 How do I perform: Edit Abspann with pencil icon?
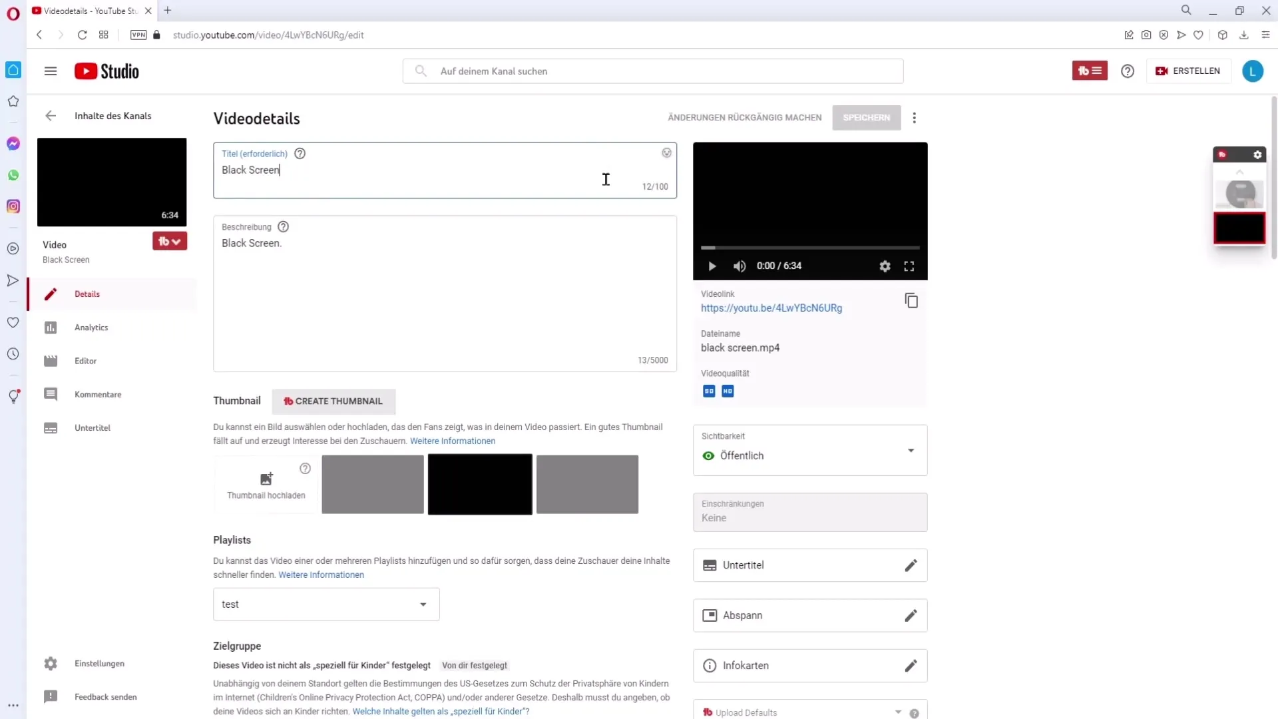tap(911, 616)
